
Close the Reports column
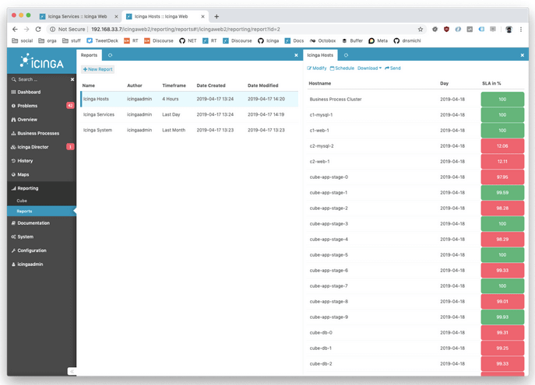click(x=296, y=55)
